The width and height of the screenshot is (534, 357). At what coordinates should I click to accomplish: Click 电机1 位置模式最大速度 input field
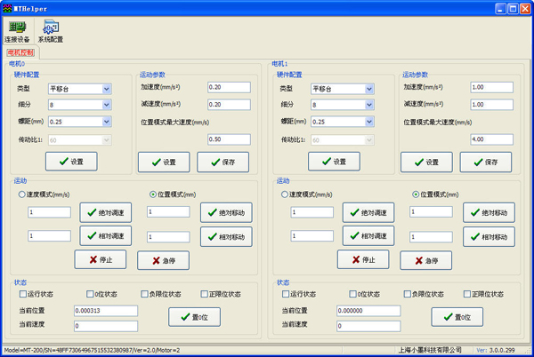point(489,139)
